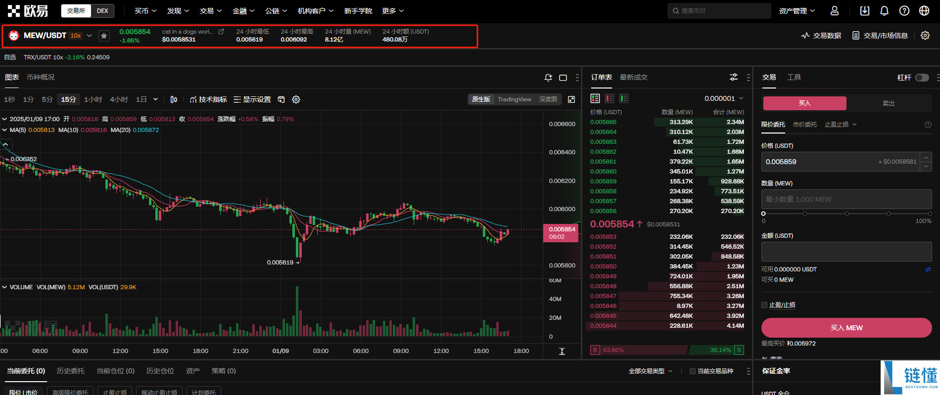Click the blue transfer funds icon

(x=928, y=269)
